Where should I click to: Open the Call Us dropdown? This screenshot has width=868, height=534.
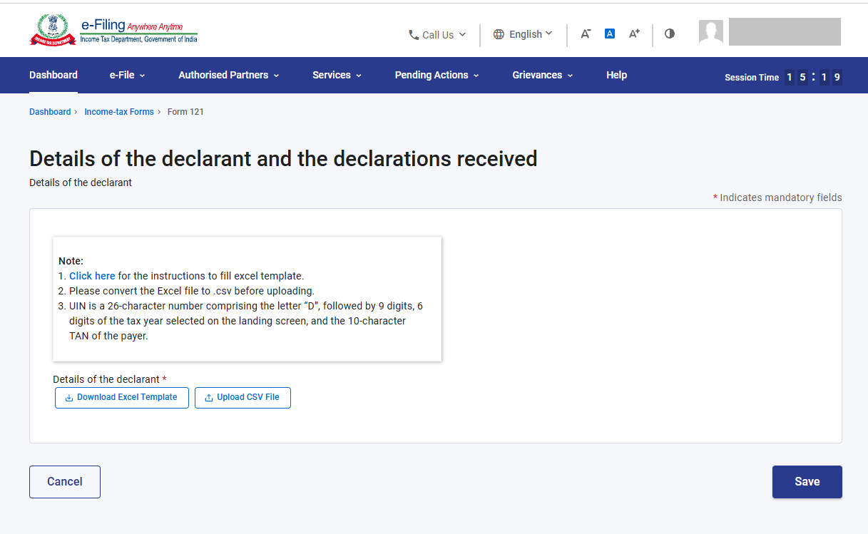[437, 34]
